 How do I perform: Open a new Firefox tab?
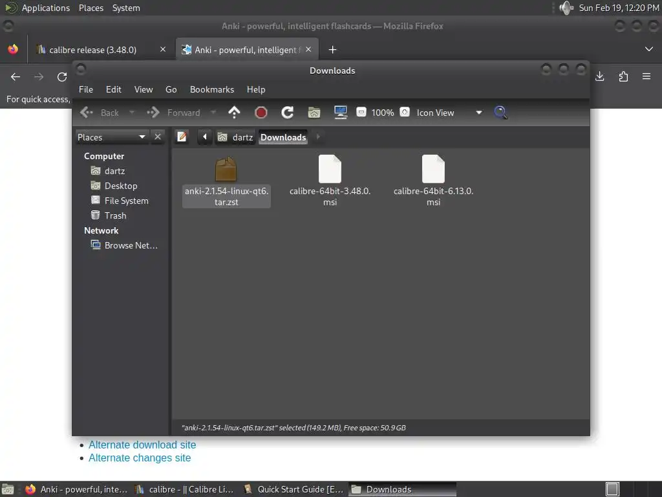332,50
